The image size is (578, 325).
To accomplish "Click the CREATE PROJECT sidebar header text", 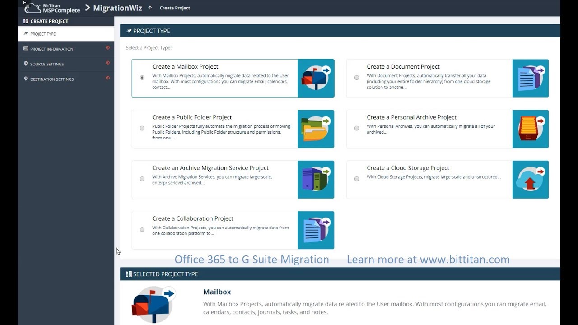I will pyautogui.click(x=49, y=21).
